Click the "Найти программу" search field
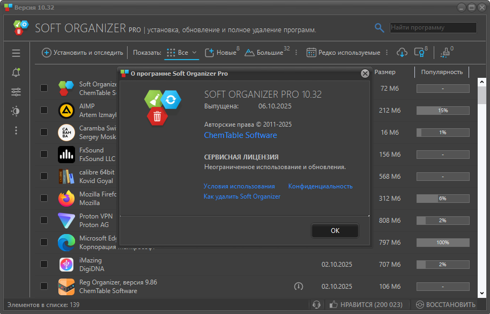The image size is (490, 314). pyautogui.click(x=433, y=27)
